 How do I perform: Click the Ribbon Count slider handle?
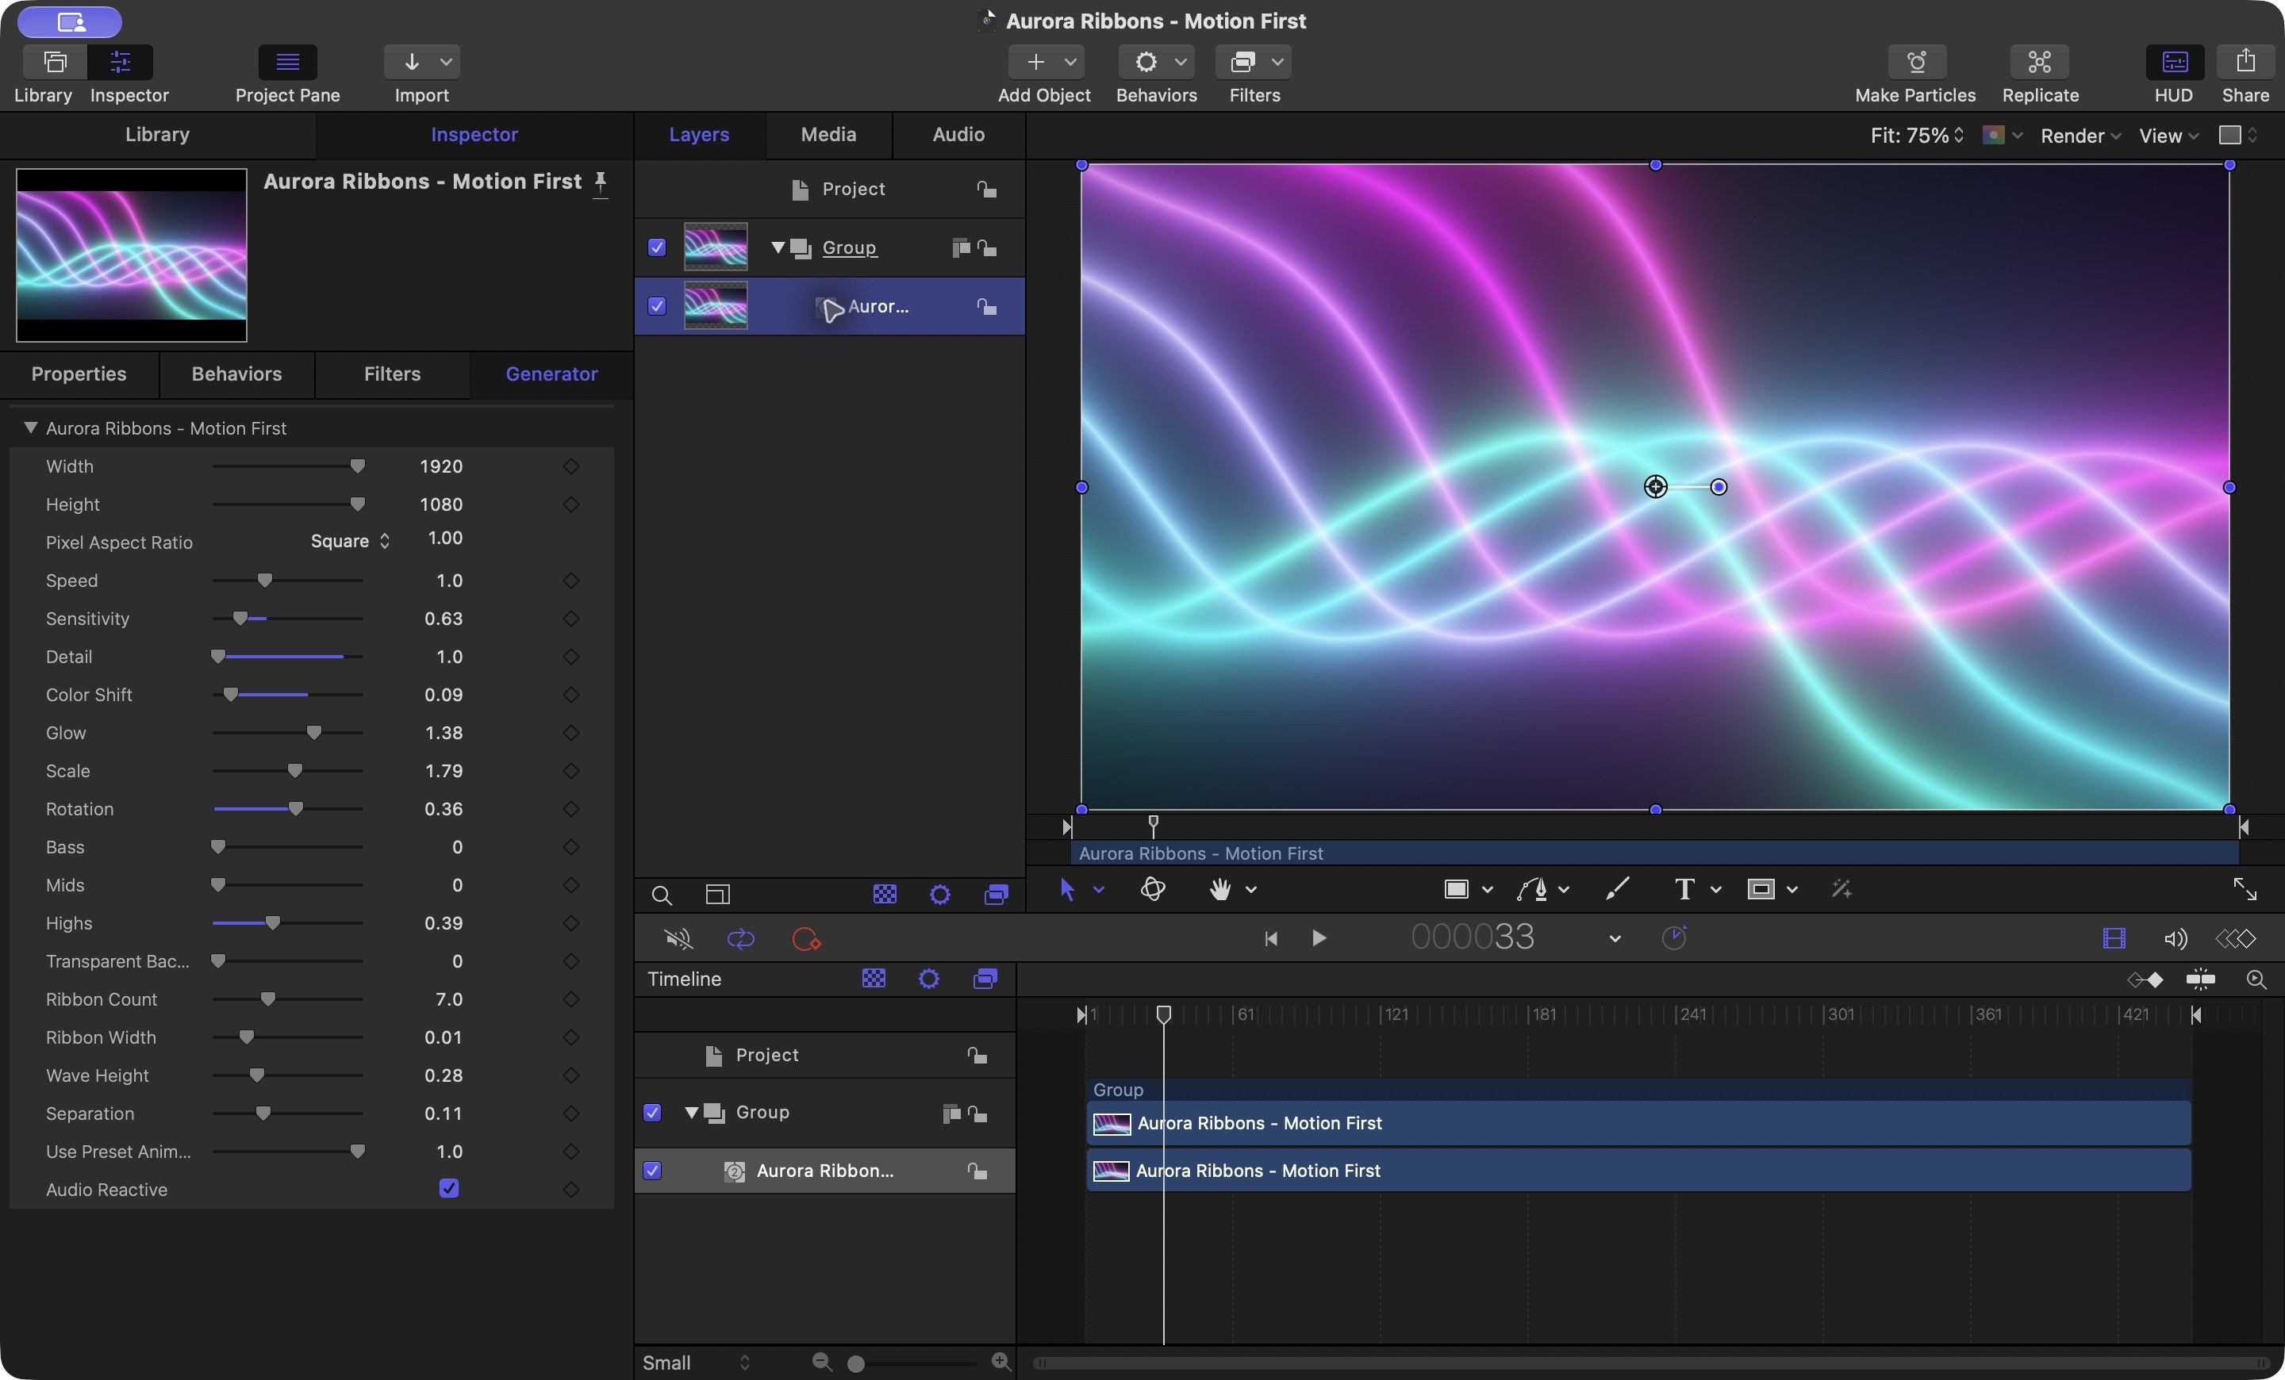268,999
